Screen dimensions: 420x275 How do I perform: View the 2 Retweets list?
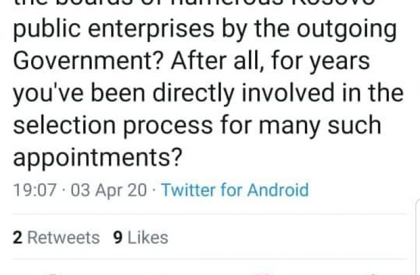(56, 238)
